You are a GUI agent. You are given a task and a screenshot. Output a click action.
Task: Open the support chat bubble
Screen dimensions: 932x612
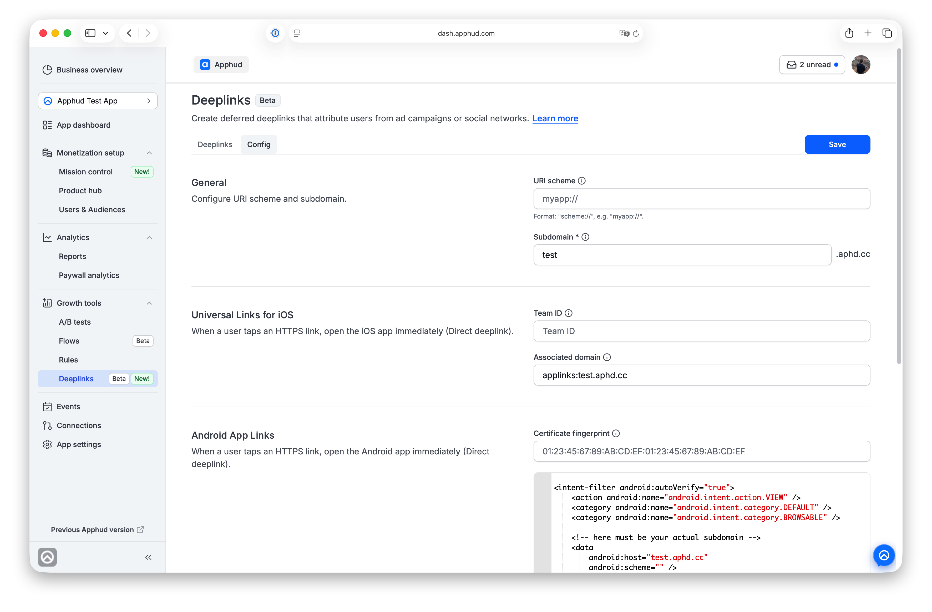click(884, 555)
